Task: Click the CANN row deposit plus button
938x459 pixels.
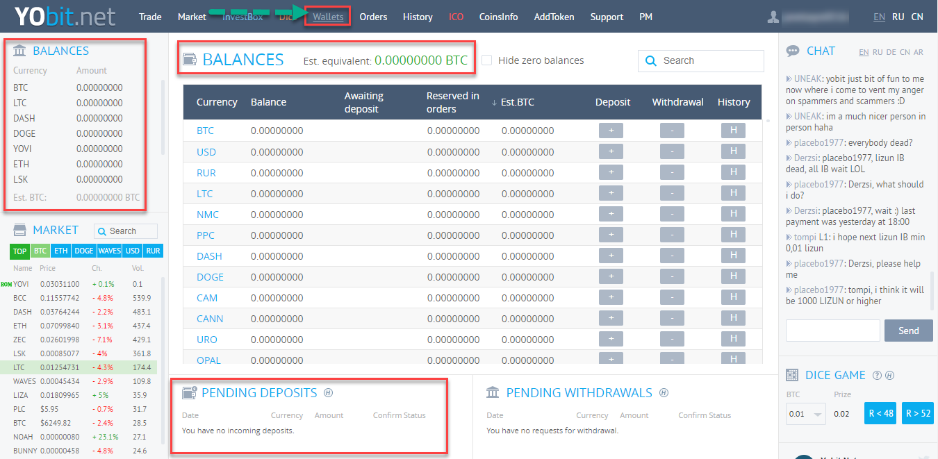Action: 611,318
